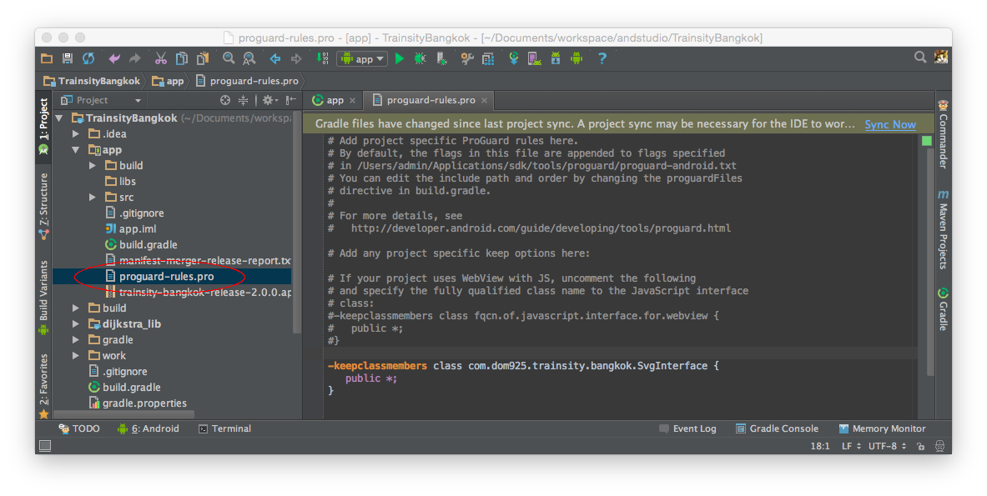Open the Project Structure icon

pos(488,58)
